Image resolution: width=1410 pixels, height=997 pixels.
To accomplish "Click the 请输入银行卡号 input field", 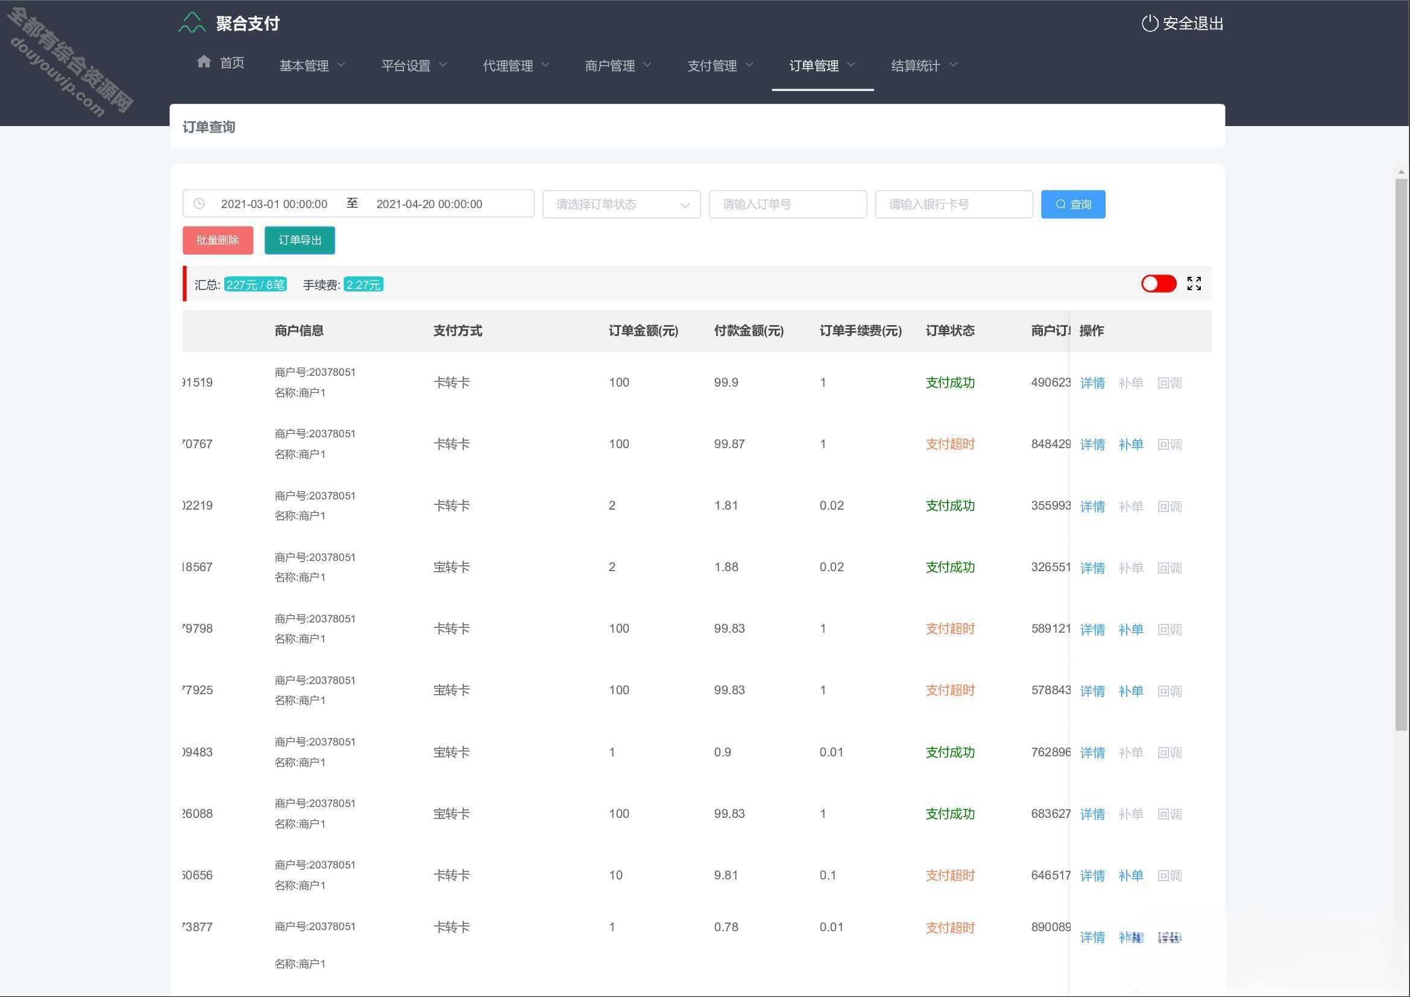I will [x=954, y=204].
